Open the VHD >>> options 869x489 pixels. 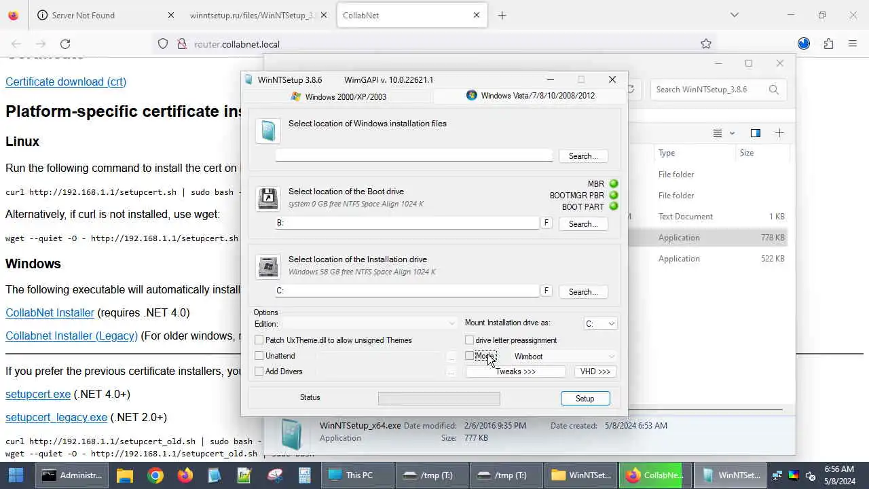[x=595, y=372]
